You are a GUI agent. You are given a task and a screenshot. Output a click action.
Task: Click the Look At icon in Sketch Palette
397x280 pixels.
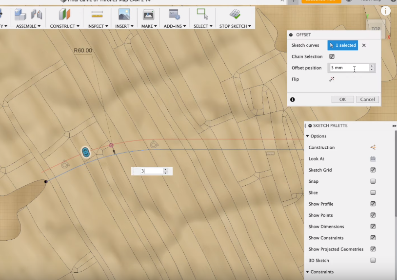coord(373,158)
